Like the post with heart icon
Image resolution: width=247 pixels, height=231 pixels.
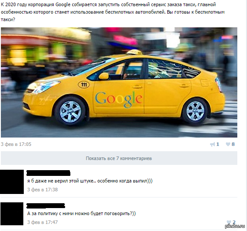tap(228, 144)
